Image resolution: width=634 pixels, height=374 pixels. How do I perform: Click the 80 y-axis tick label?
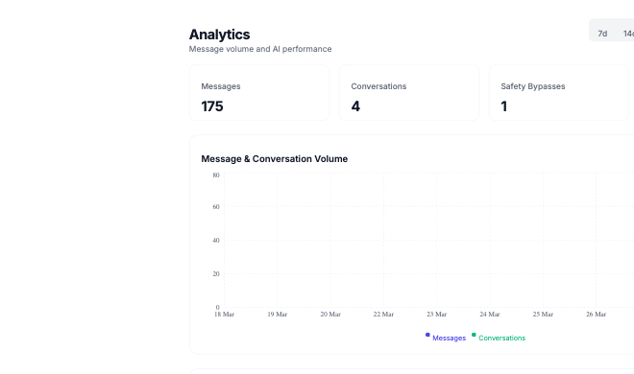tap(216, 175)
